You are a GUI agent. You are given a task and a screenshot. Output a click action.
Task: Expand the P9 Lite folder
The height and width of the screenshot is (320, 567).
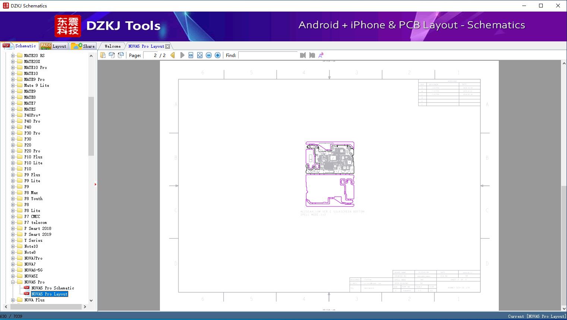pyautogui.click(x=13, y=181)
